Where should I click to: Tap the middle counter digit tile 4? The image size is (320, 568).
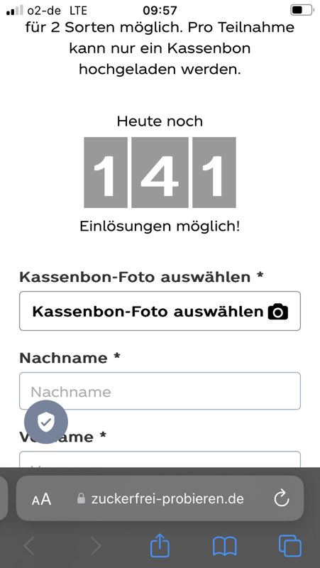click(x=160, y=173)
